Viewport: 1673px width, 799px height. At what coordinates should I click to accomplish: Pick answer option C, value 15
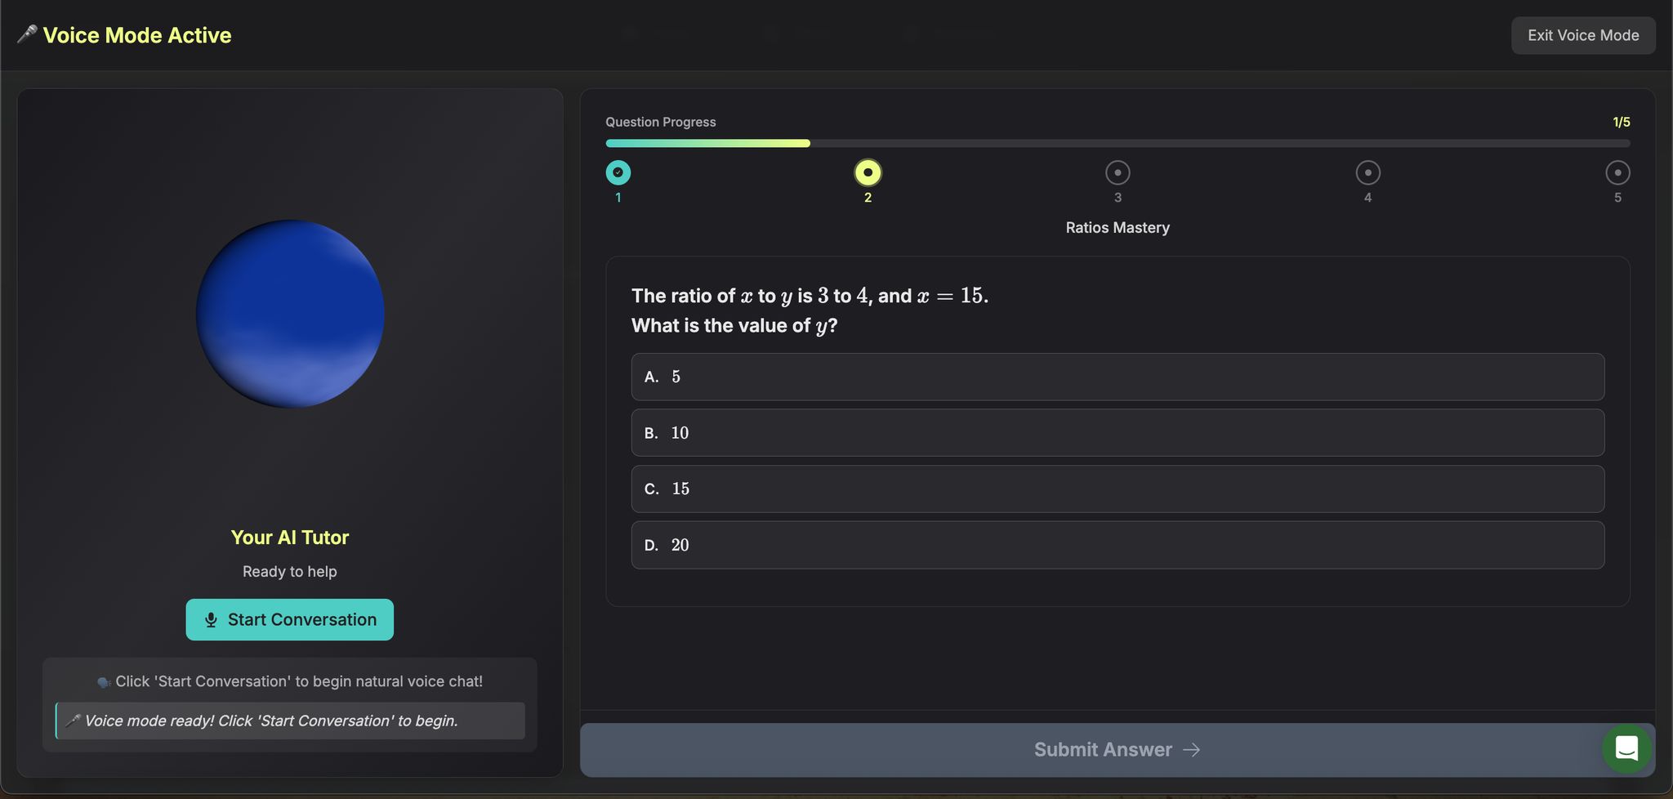[1118, 489]
